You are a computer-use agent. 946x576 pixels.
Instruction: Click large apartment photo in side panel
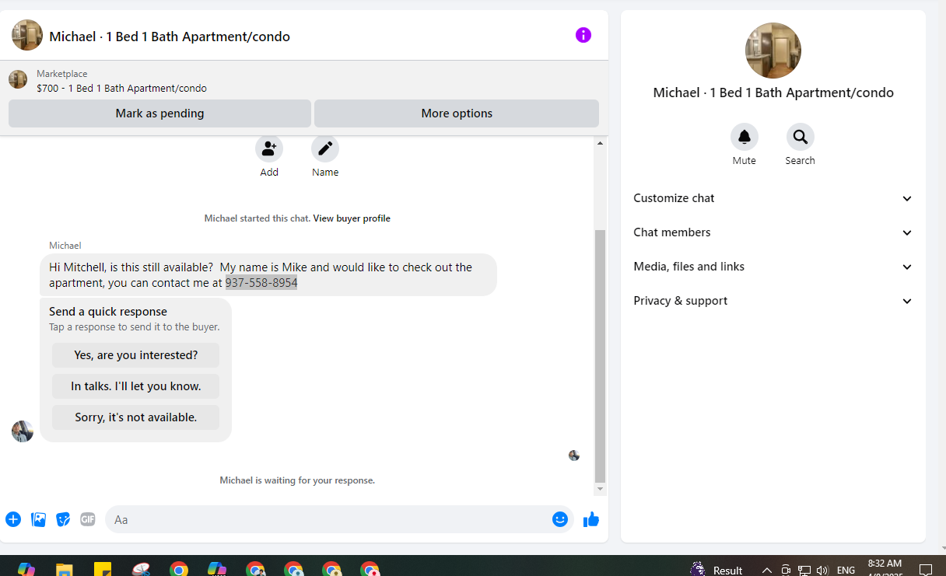773,51
